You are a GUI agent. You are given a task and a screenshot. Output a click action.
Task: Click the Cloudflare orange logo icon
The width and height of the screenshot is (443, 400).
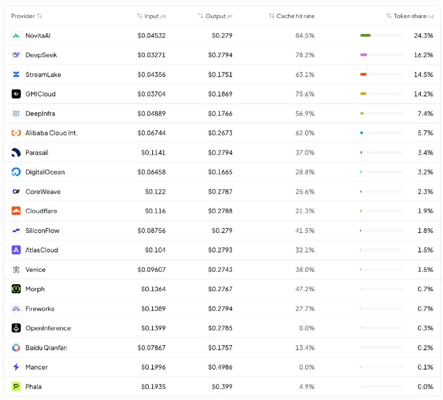(x=16, y=211)
